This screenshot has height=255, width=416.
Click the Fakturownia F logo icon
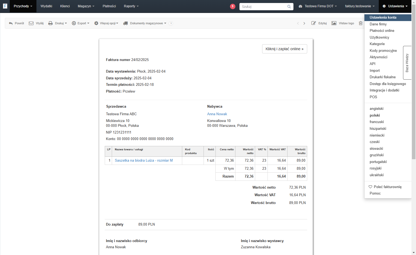[5, 6]
